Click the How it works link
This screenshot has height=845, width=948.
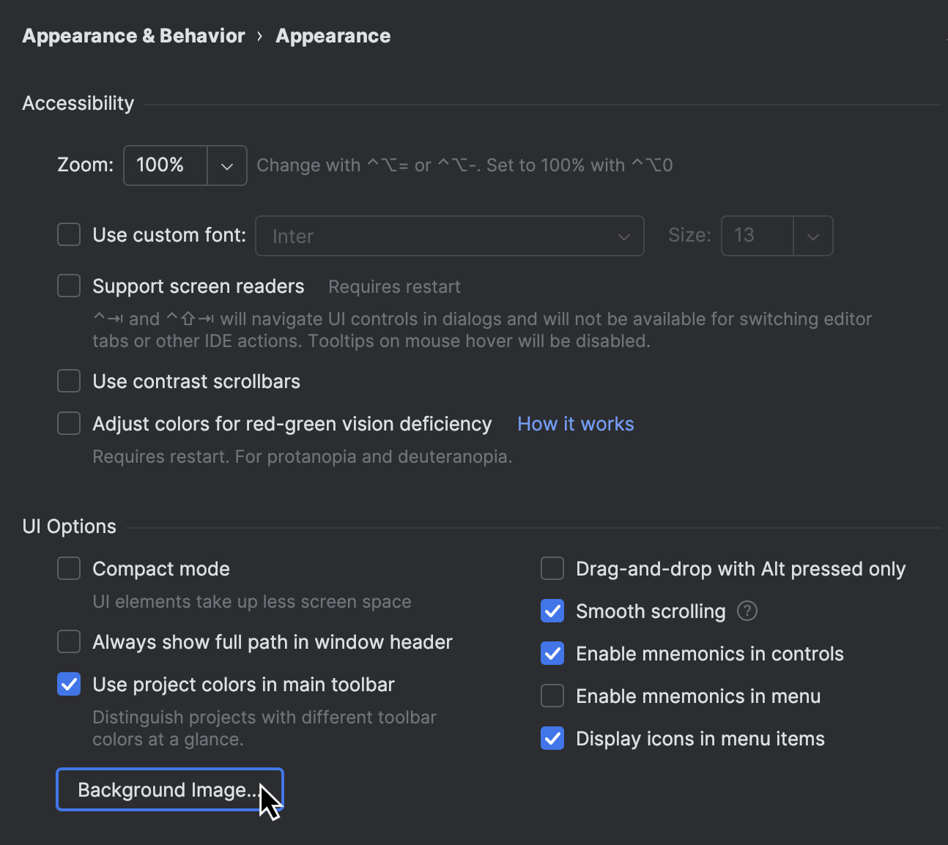(x=575, y=423)
